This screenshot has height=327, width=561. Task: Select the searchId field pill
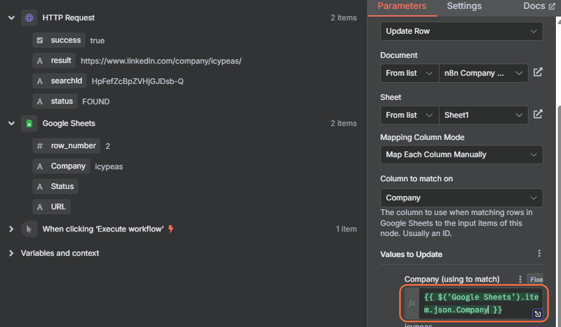tap(59, 81)
